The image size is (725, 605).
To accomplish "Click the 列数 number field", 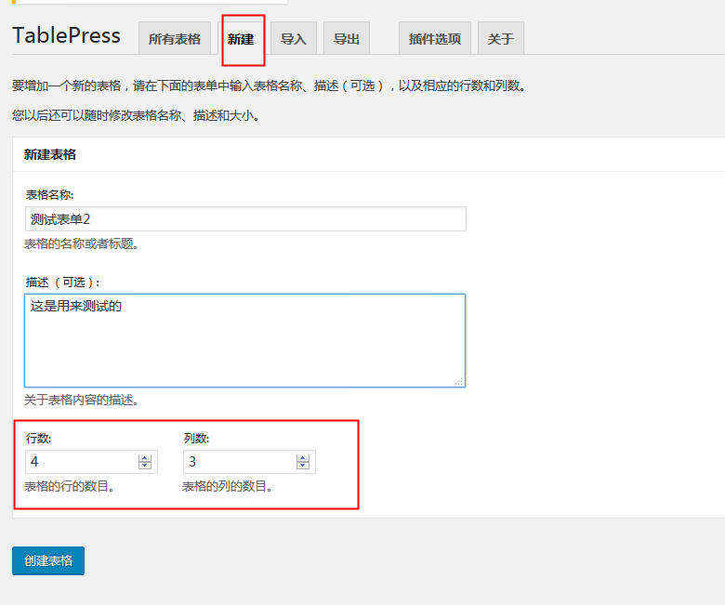I will coord(249,462).
